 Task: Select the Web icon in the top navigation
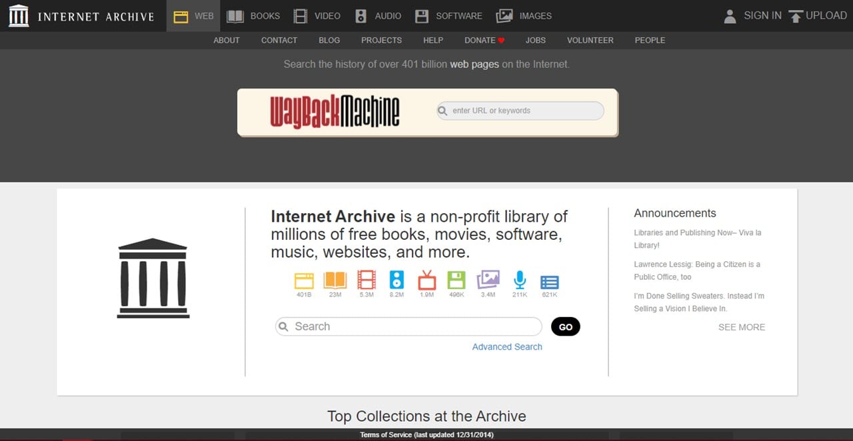tap(181, 16)
